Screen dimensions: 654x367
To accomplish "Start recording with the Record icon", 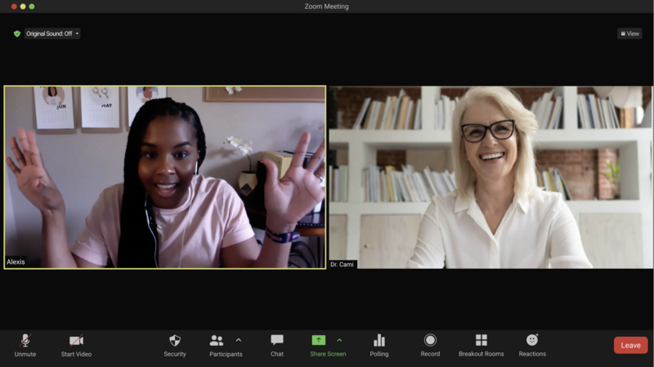I will tap(430, 341).
